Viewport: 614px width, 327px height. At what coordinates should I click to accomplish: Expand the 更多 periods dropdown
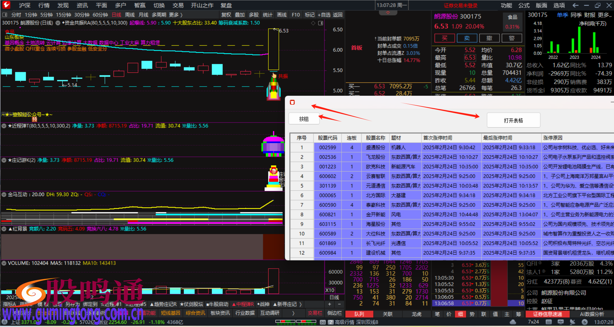pyautogui.click(x=176, y=15)
